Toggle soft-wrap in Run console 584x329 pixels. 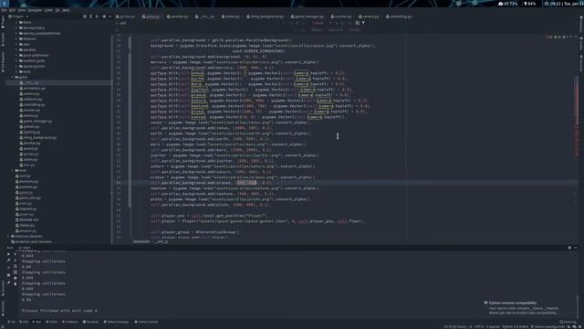(16, 266)
